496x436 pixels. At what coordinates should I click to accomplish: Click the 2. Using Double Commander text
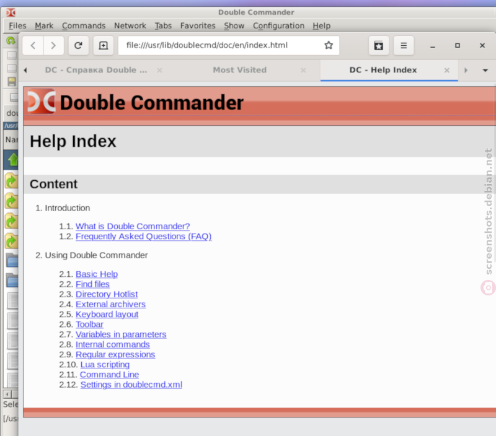(91, 255)
